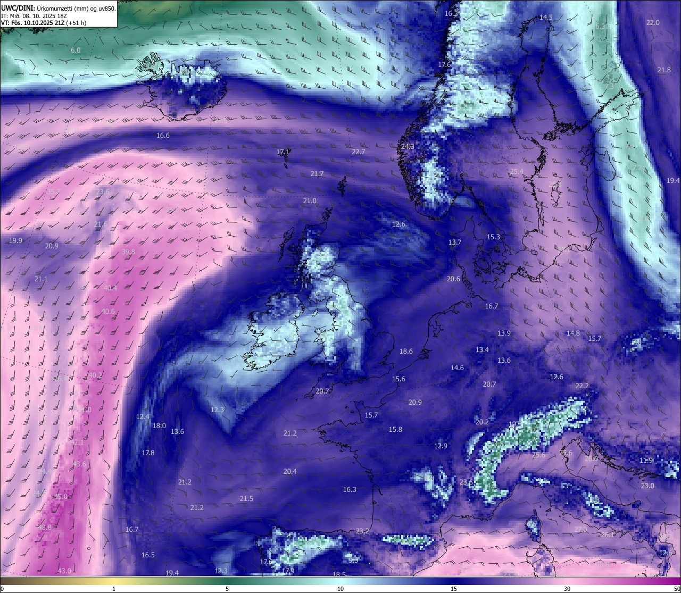
Task: Click the 13.7 value in the North Sea
Action: 455,243
